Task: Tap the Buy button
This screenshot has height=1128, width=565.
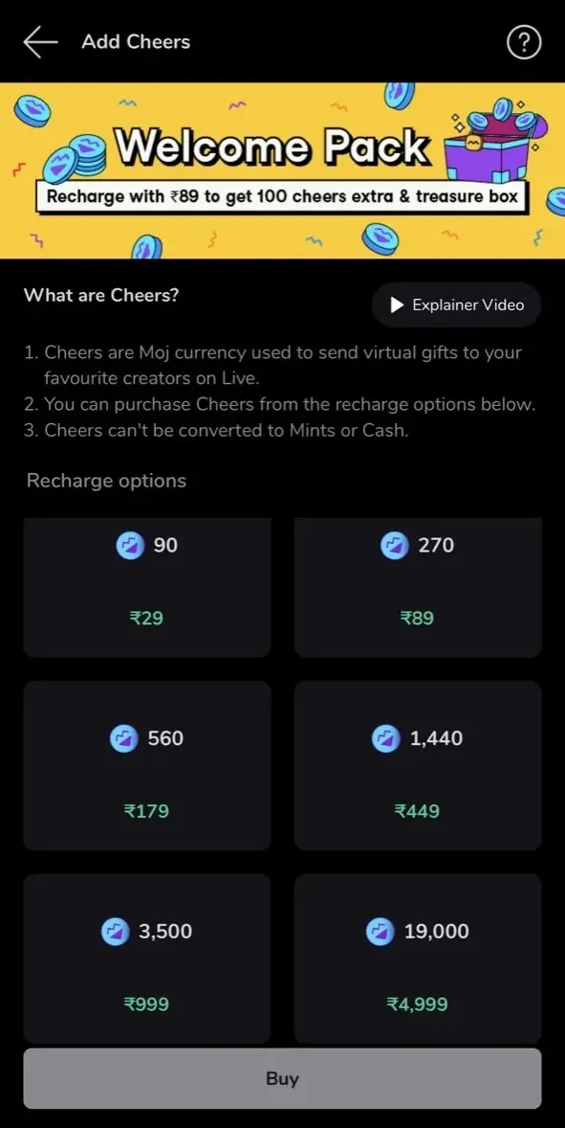Action: 282,1078
